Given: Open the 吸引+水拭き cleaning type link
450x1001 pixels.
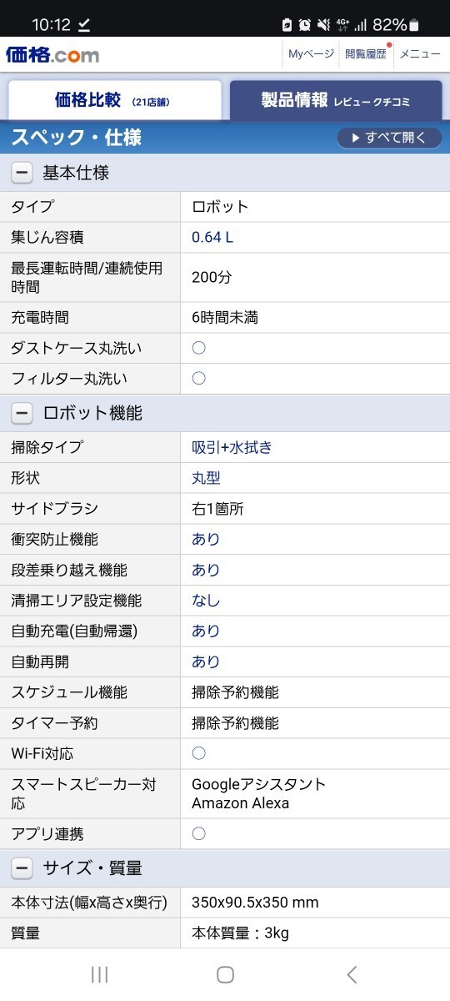Looking at the screenshot, I should (x=232, y=447).
